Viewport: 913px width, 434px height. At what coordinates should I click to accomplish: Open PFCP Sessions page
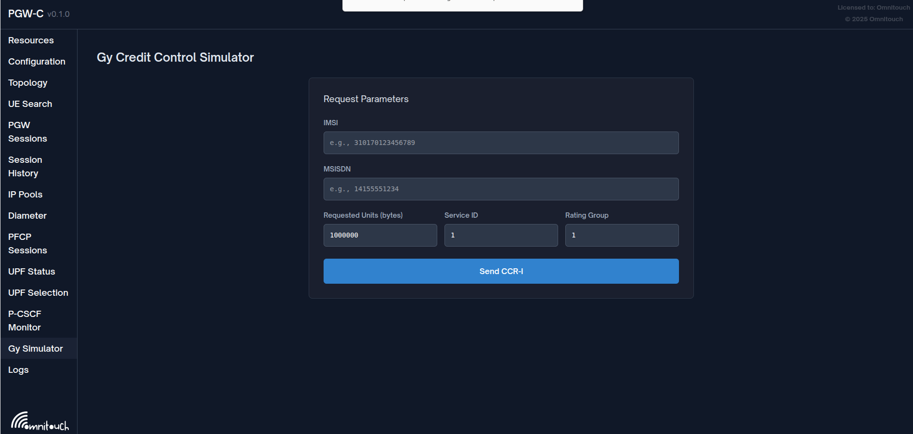coord(27,244)
